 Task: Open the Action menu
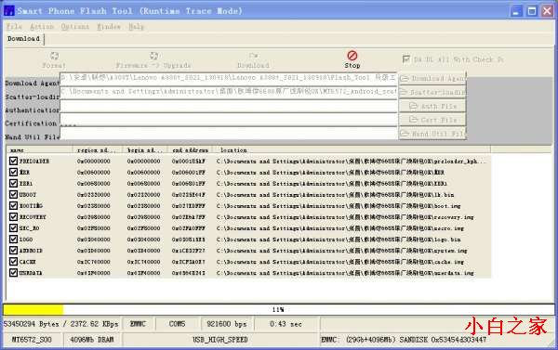(42, 26)
